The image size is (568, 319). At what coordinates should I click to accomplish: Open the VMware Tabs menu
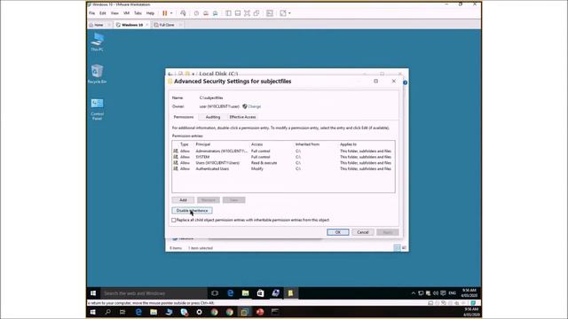click(138, 13)
